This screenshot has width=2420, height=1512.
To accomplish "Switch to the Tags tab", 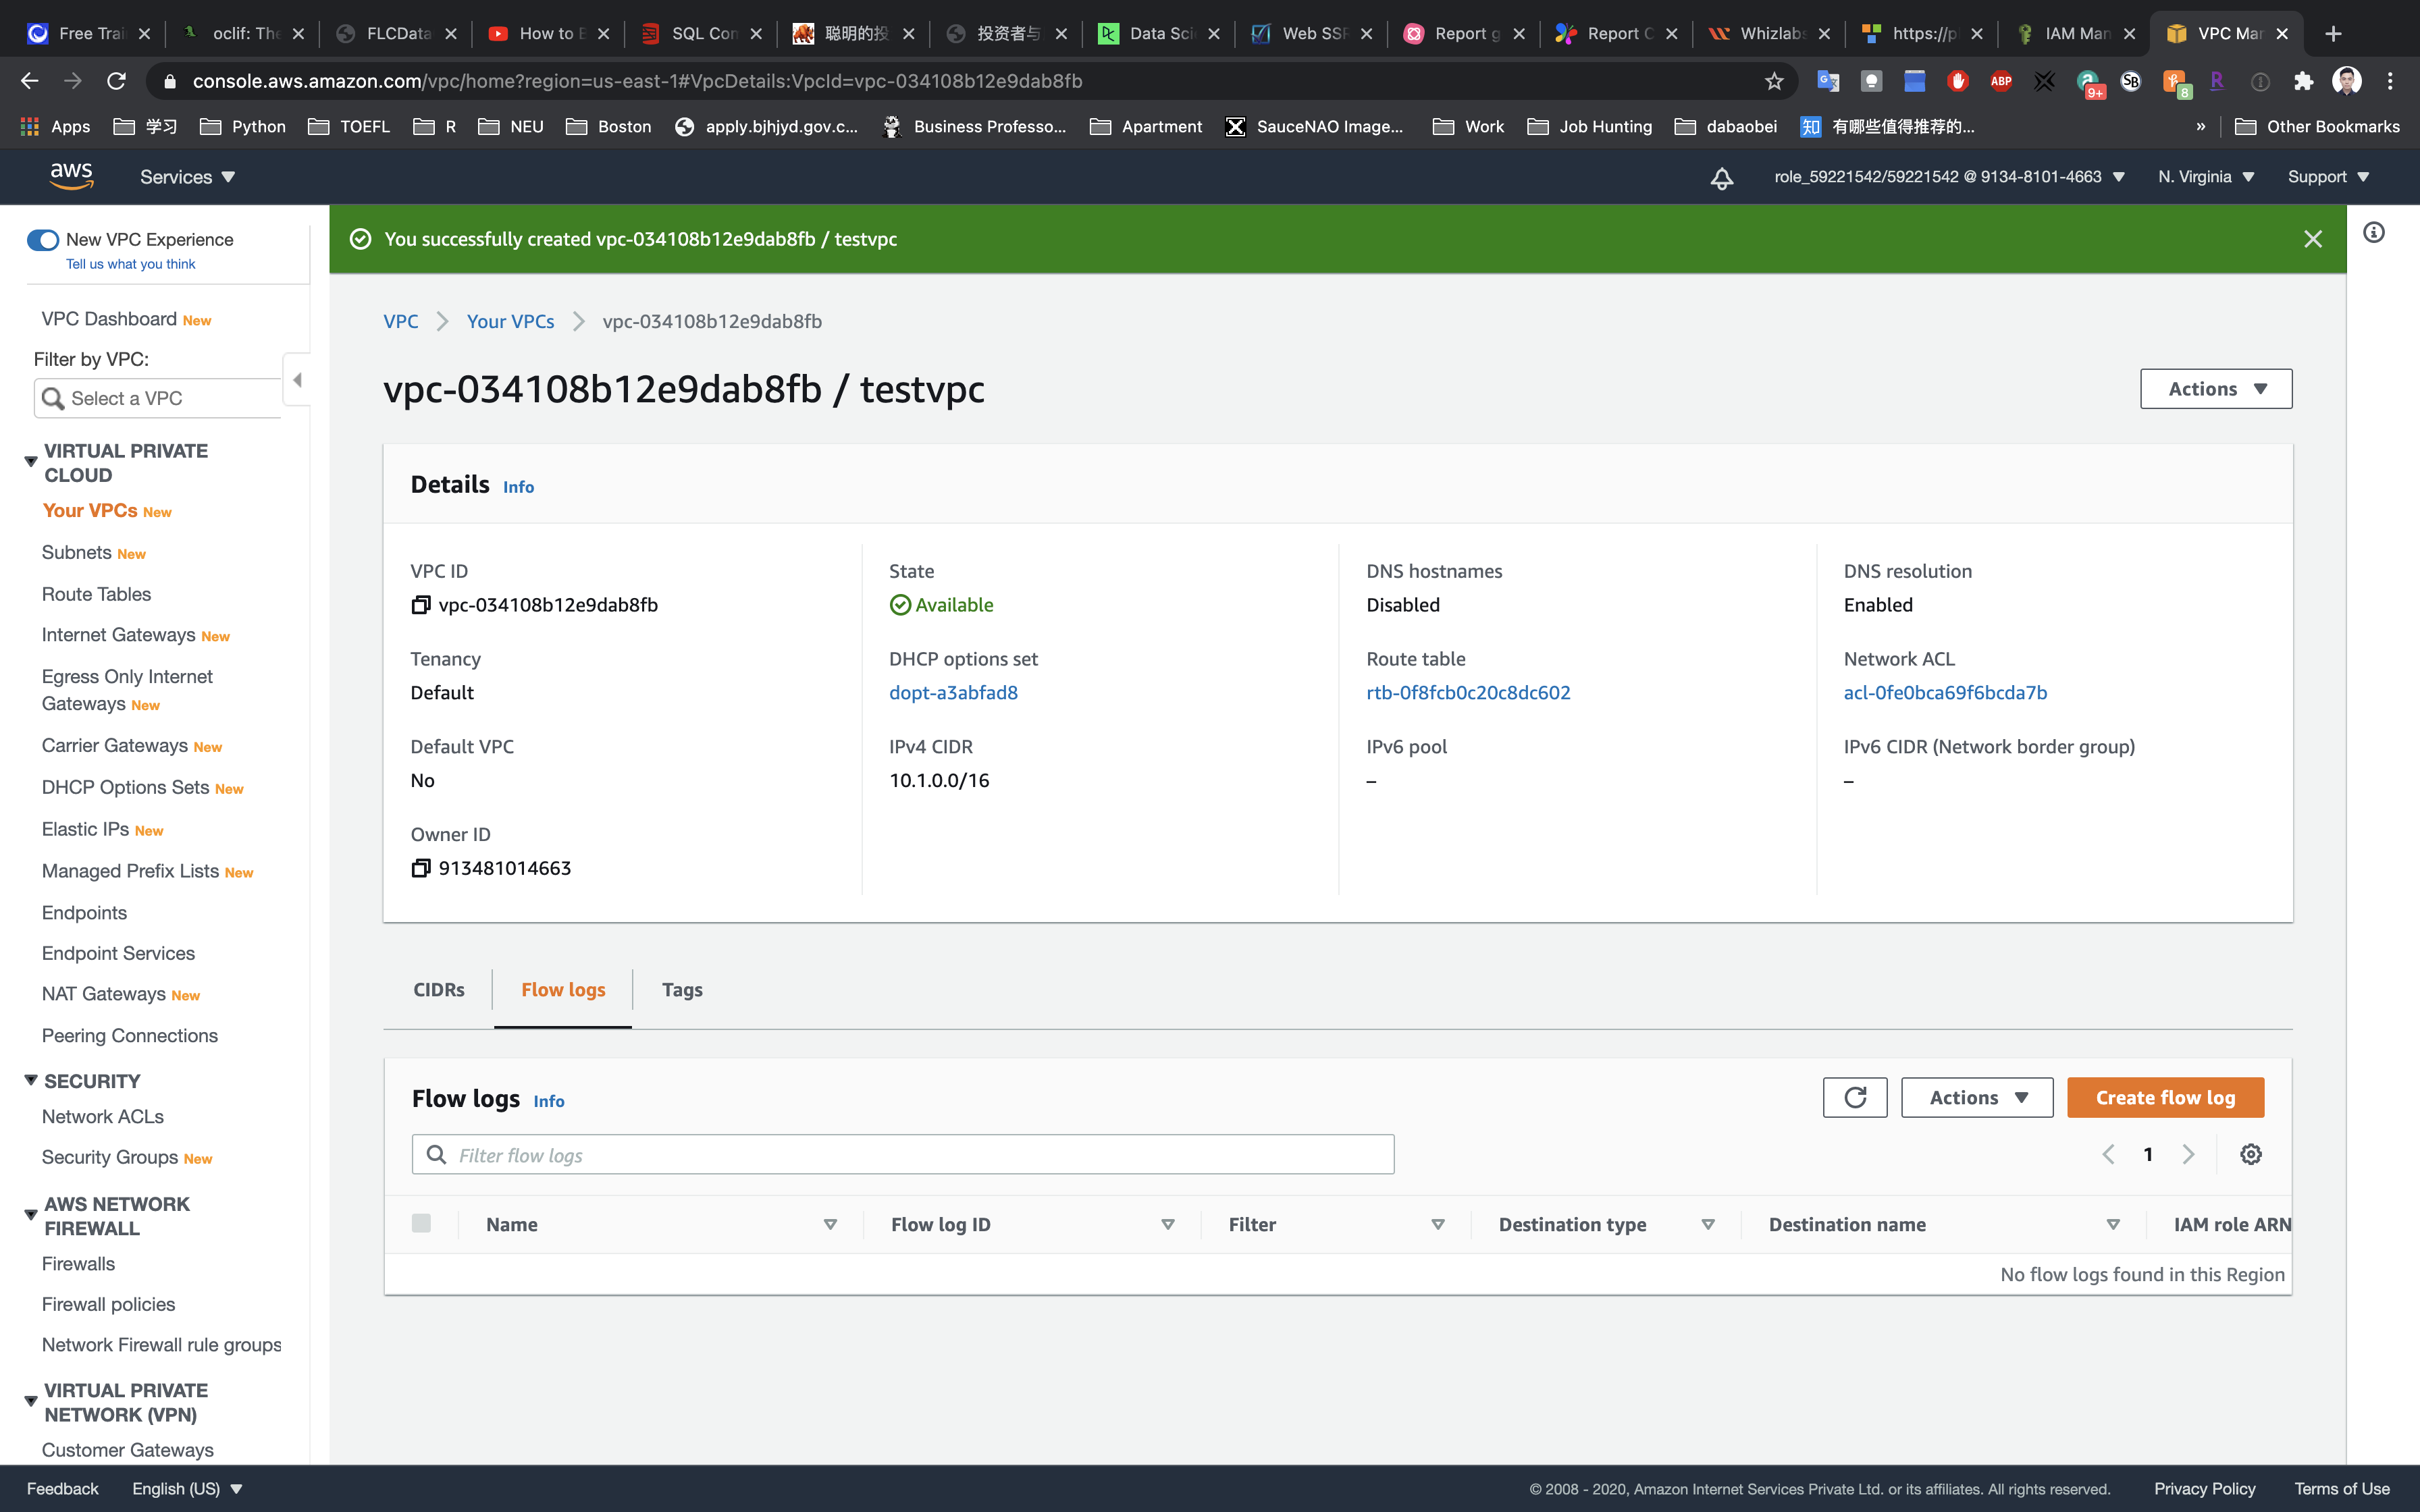I will [681, 989].
